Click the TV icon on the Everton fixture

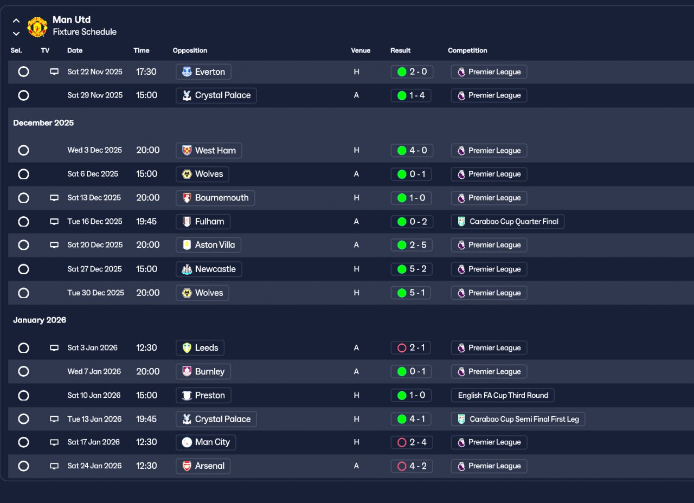[x=54, y=72]
